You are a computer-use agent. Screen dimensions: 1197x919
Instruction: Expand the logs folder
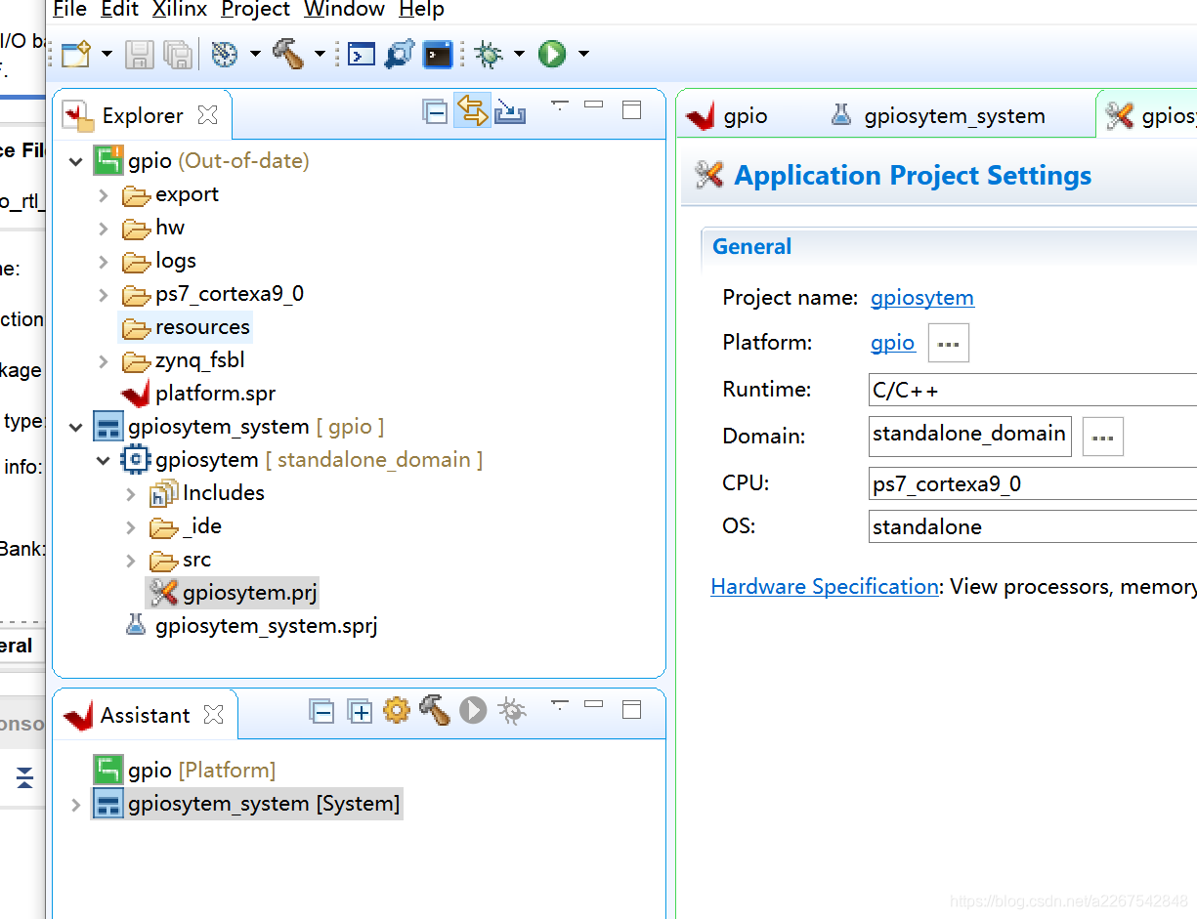[x=104, y=262]
